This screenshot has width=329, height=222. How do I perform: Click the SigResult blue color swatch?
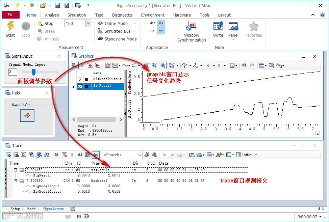(x=86, y=86)
